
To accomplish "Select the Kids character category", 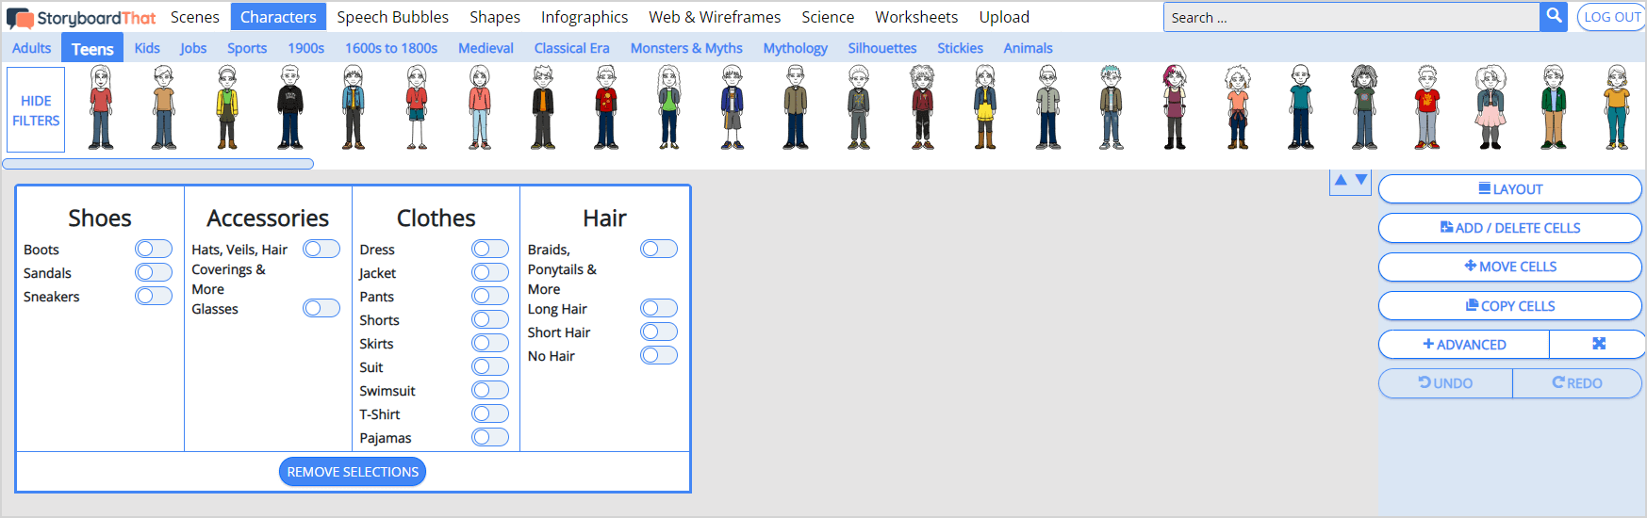I will point(147,48).
